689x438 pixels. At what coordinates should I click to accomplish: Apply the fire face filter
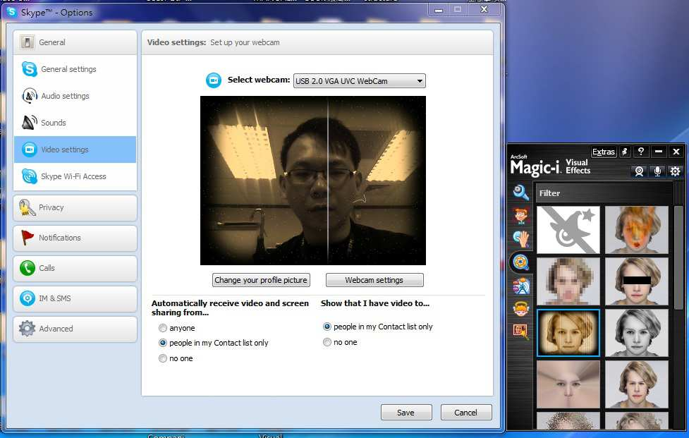pos(637,230)
